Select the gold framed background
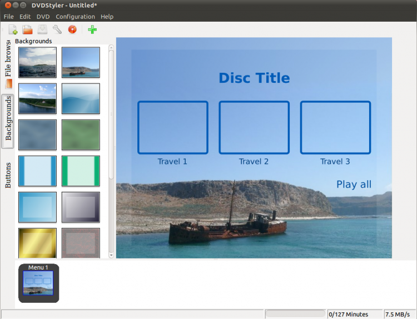The width and height of the screenshot is (417, 319). tap(37, 243)
